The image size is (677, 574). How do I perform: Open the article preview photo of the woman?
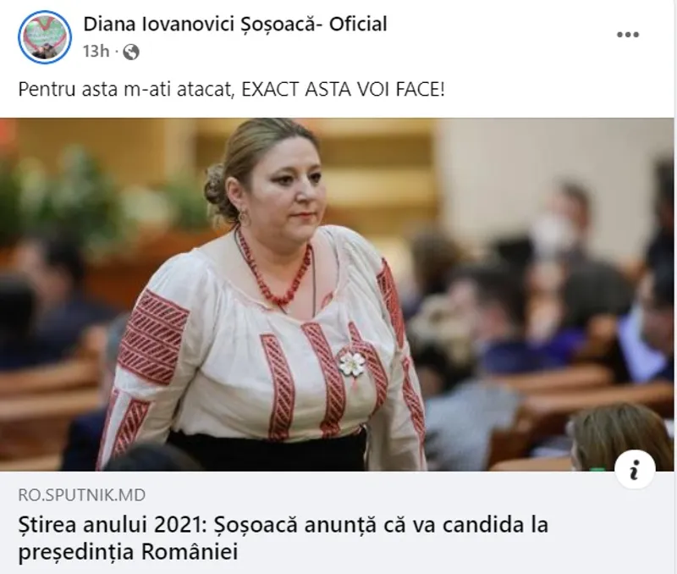(337, 294)
